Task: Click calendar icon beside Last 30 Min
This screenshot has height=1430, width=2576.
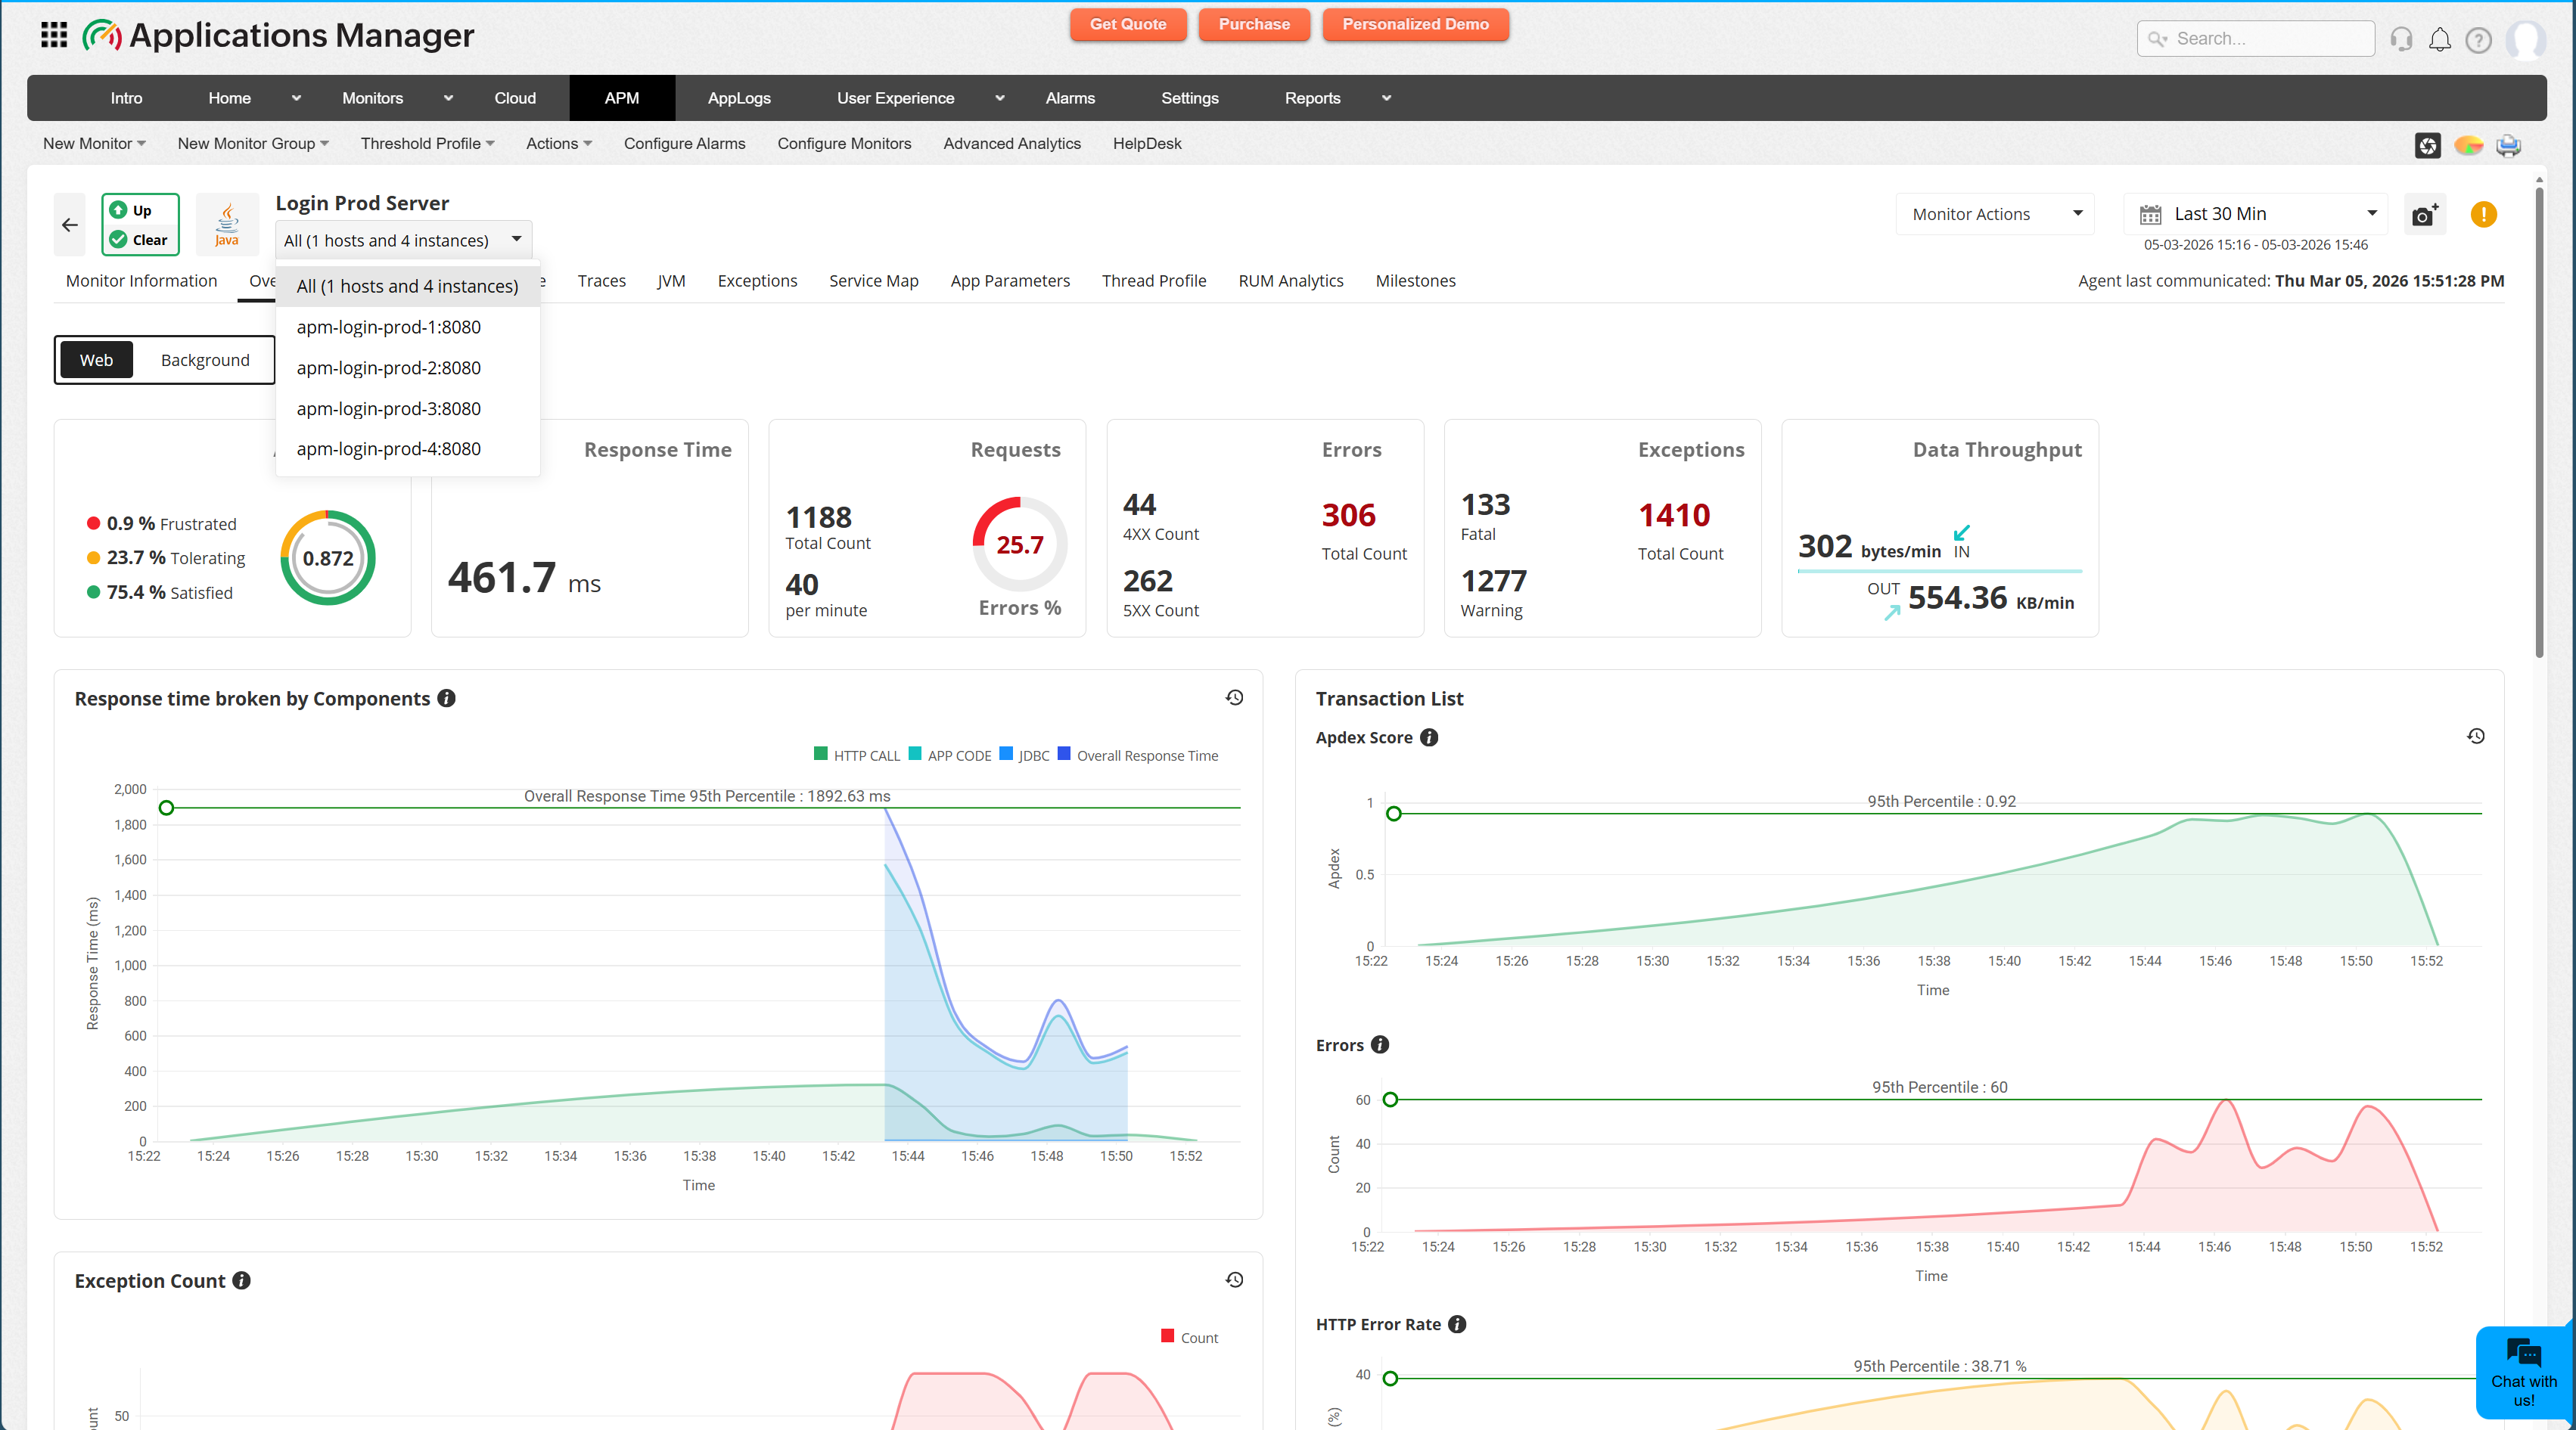Action: (x=2150, y=214)
